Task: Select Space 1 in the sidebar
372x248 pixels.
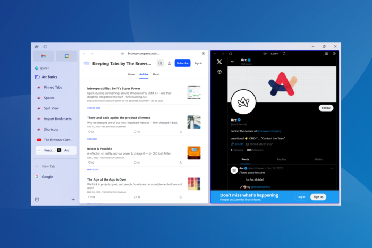Action: point(42,68)
